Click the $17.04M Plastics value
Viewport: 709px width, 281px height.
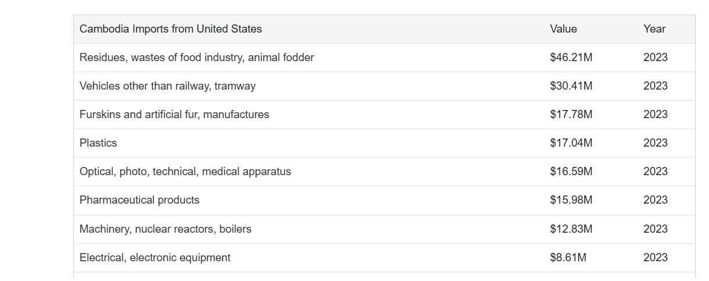click(571, 143)
